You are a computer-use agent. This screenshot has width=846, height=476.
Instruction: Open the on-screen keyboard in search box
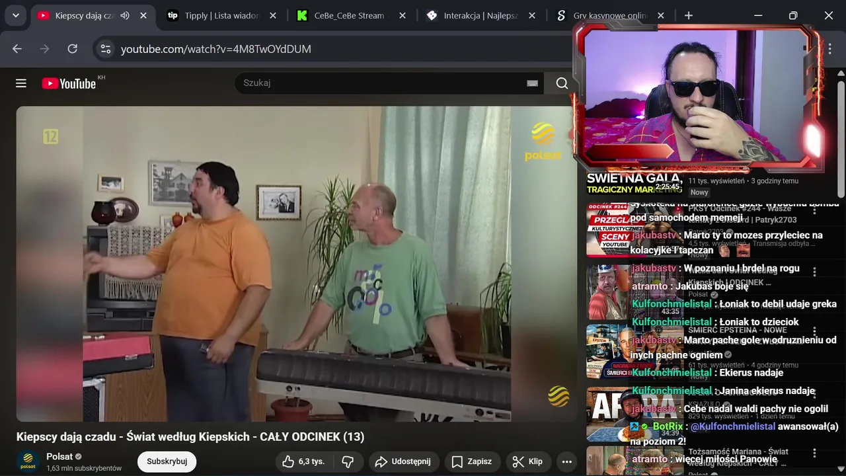[x=532, y=83]
